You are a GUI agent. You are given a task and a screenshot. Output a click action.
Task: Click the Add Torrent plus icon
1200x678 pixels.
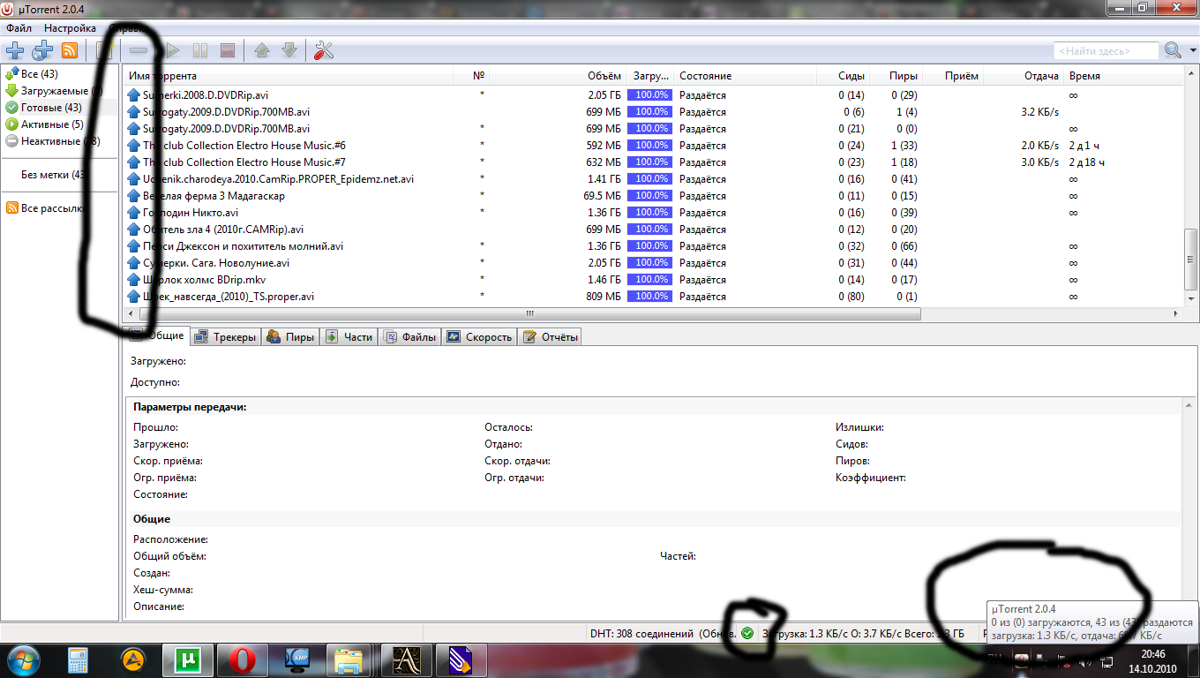click(15, 50)
